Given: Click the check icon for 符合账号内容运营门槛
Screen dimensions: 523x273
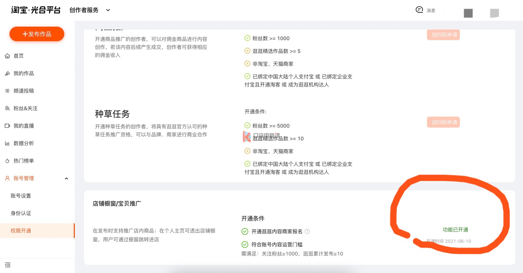Looking at the screenshot, I should point(245,244).
